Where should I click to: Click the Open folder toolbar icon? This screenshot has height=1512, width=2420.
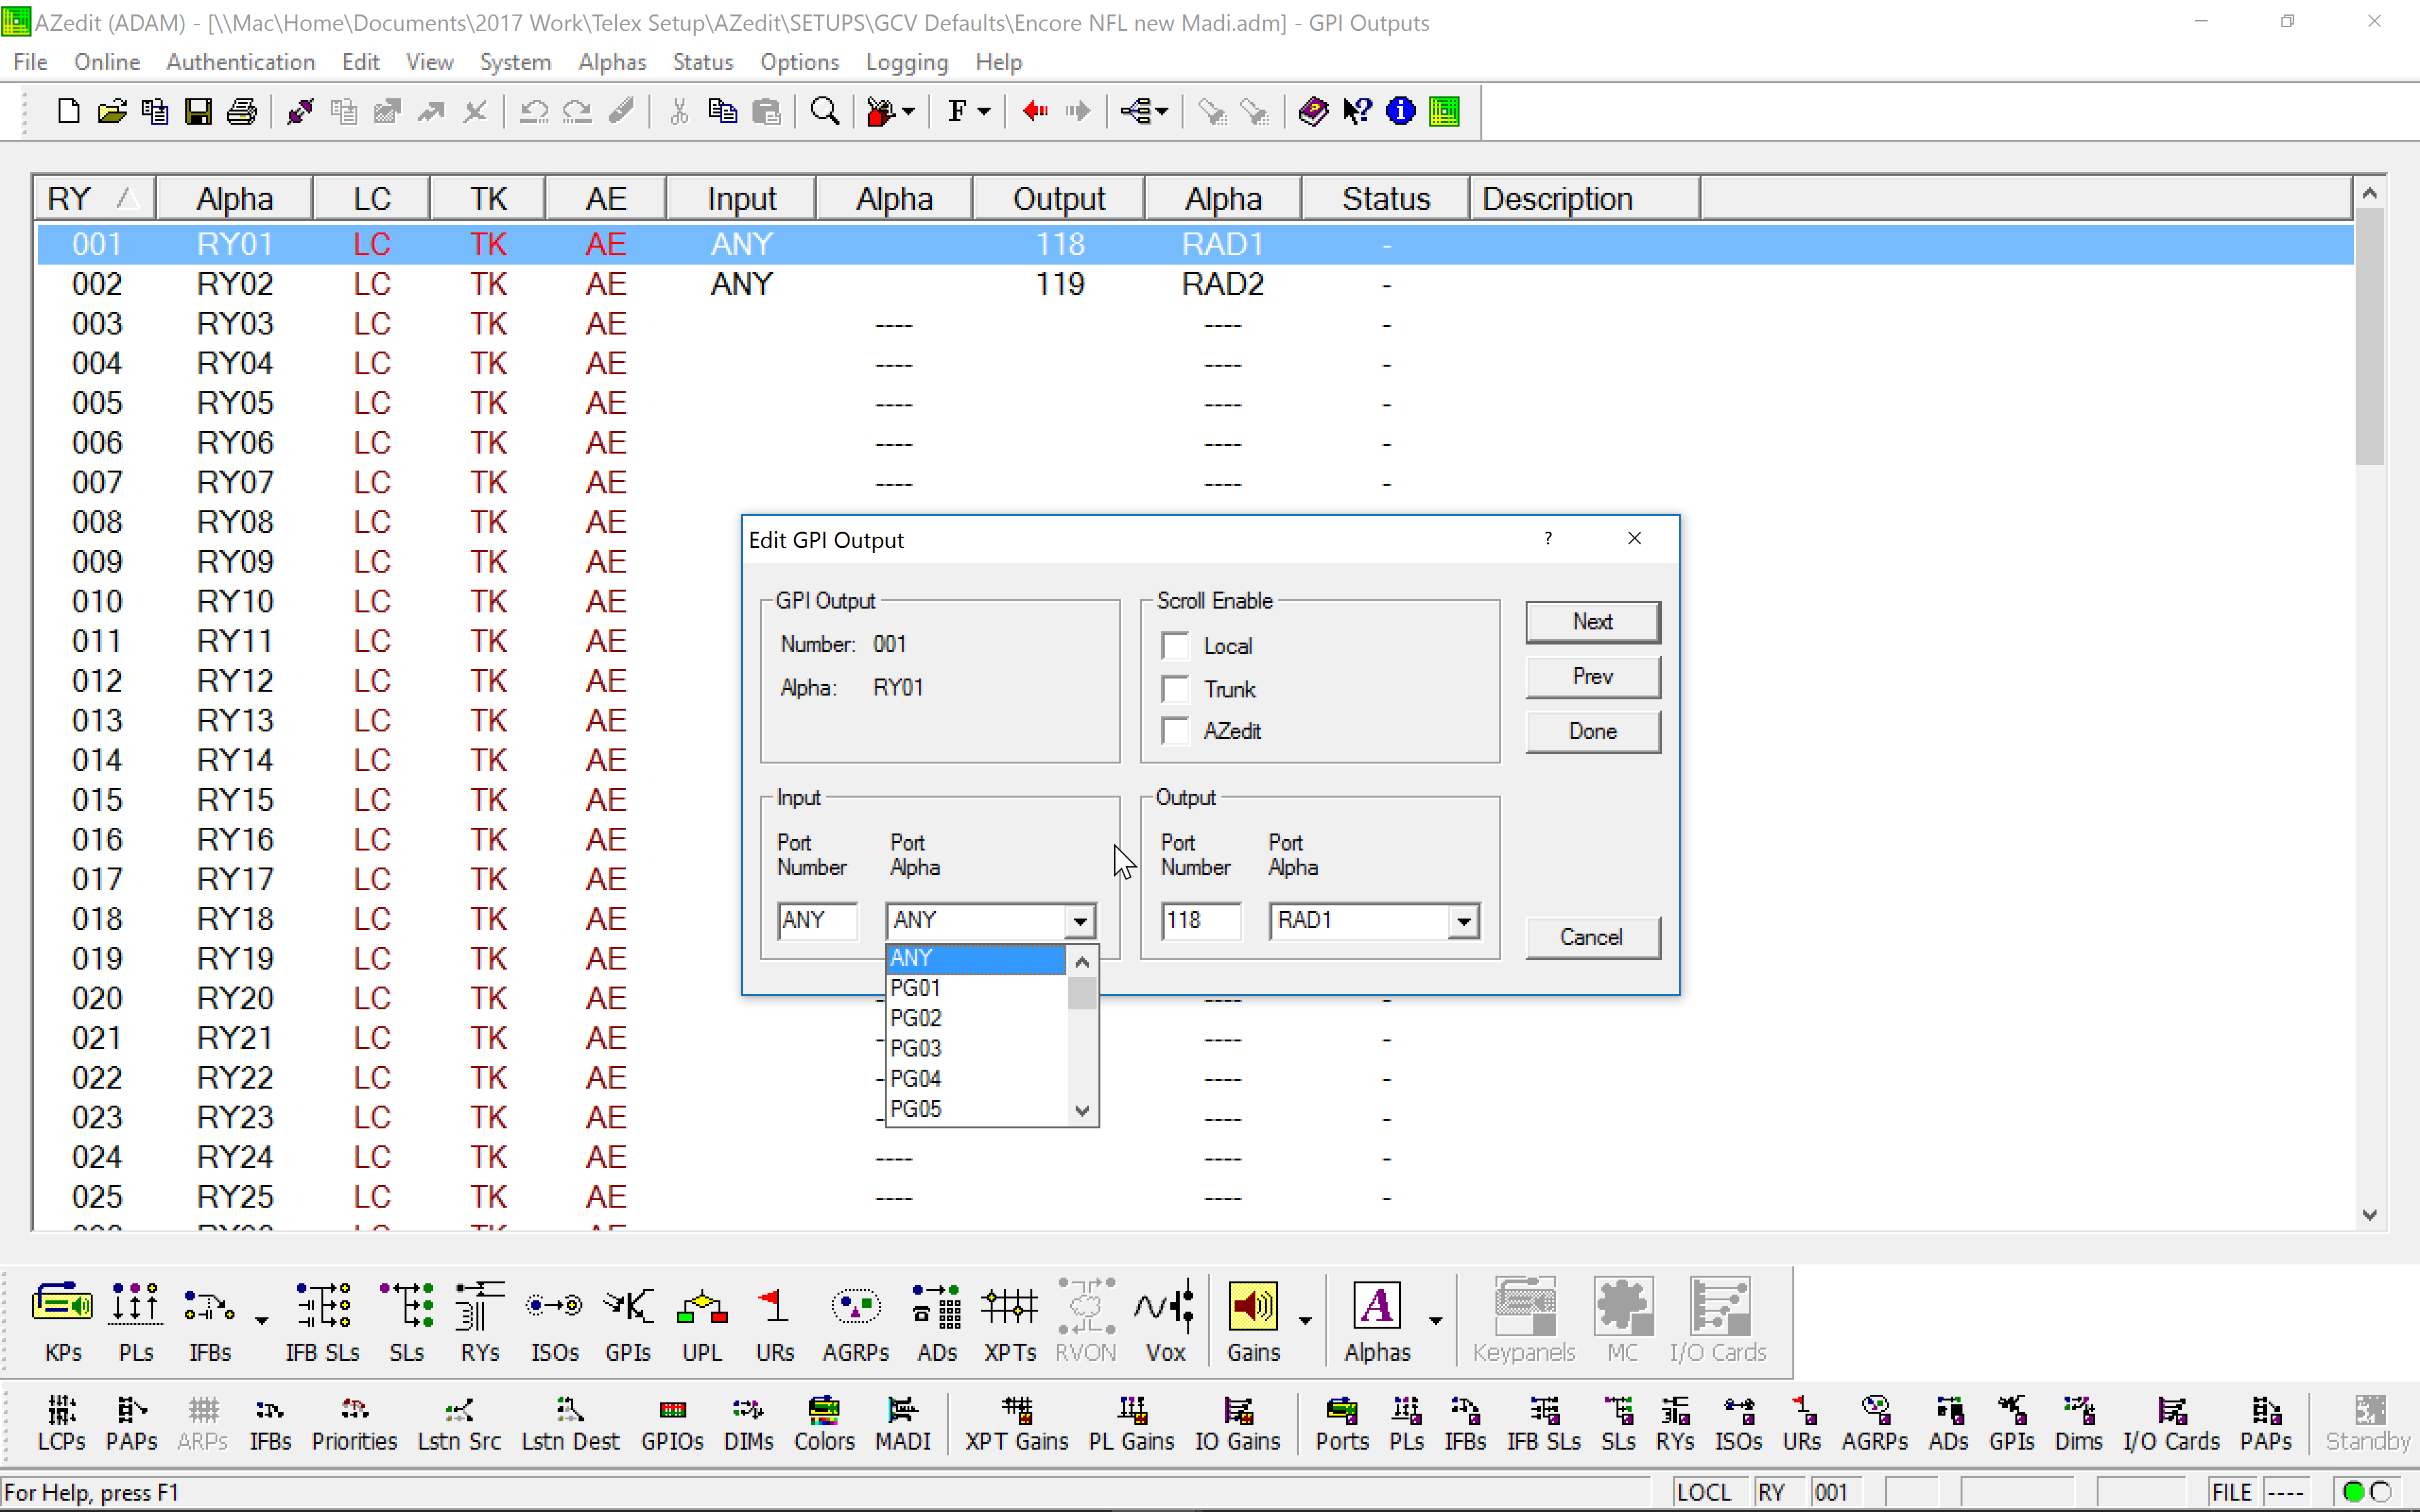click(x=111, y=111)
